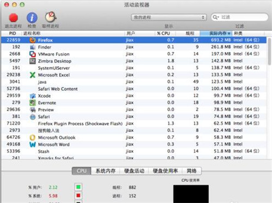Screen dimensions: 272x203
Task: Click the Microsoft Word W icon
Action: (33, 144)
